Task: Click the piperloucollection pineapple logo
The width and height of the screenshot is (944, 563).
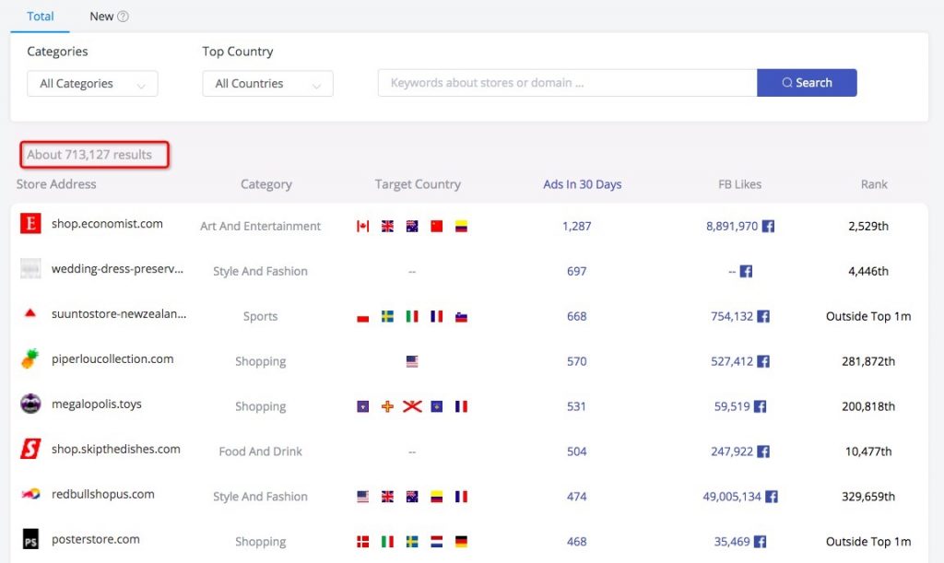Action: pyautogui.click(x=30, y=358)
